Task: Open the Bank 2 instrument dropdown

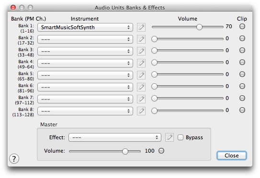Action: pyautogui.click(x=85, y=39)
